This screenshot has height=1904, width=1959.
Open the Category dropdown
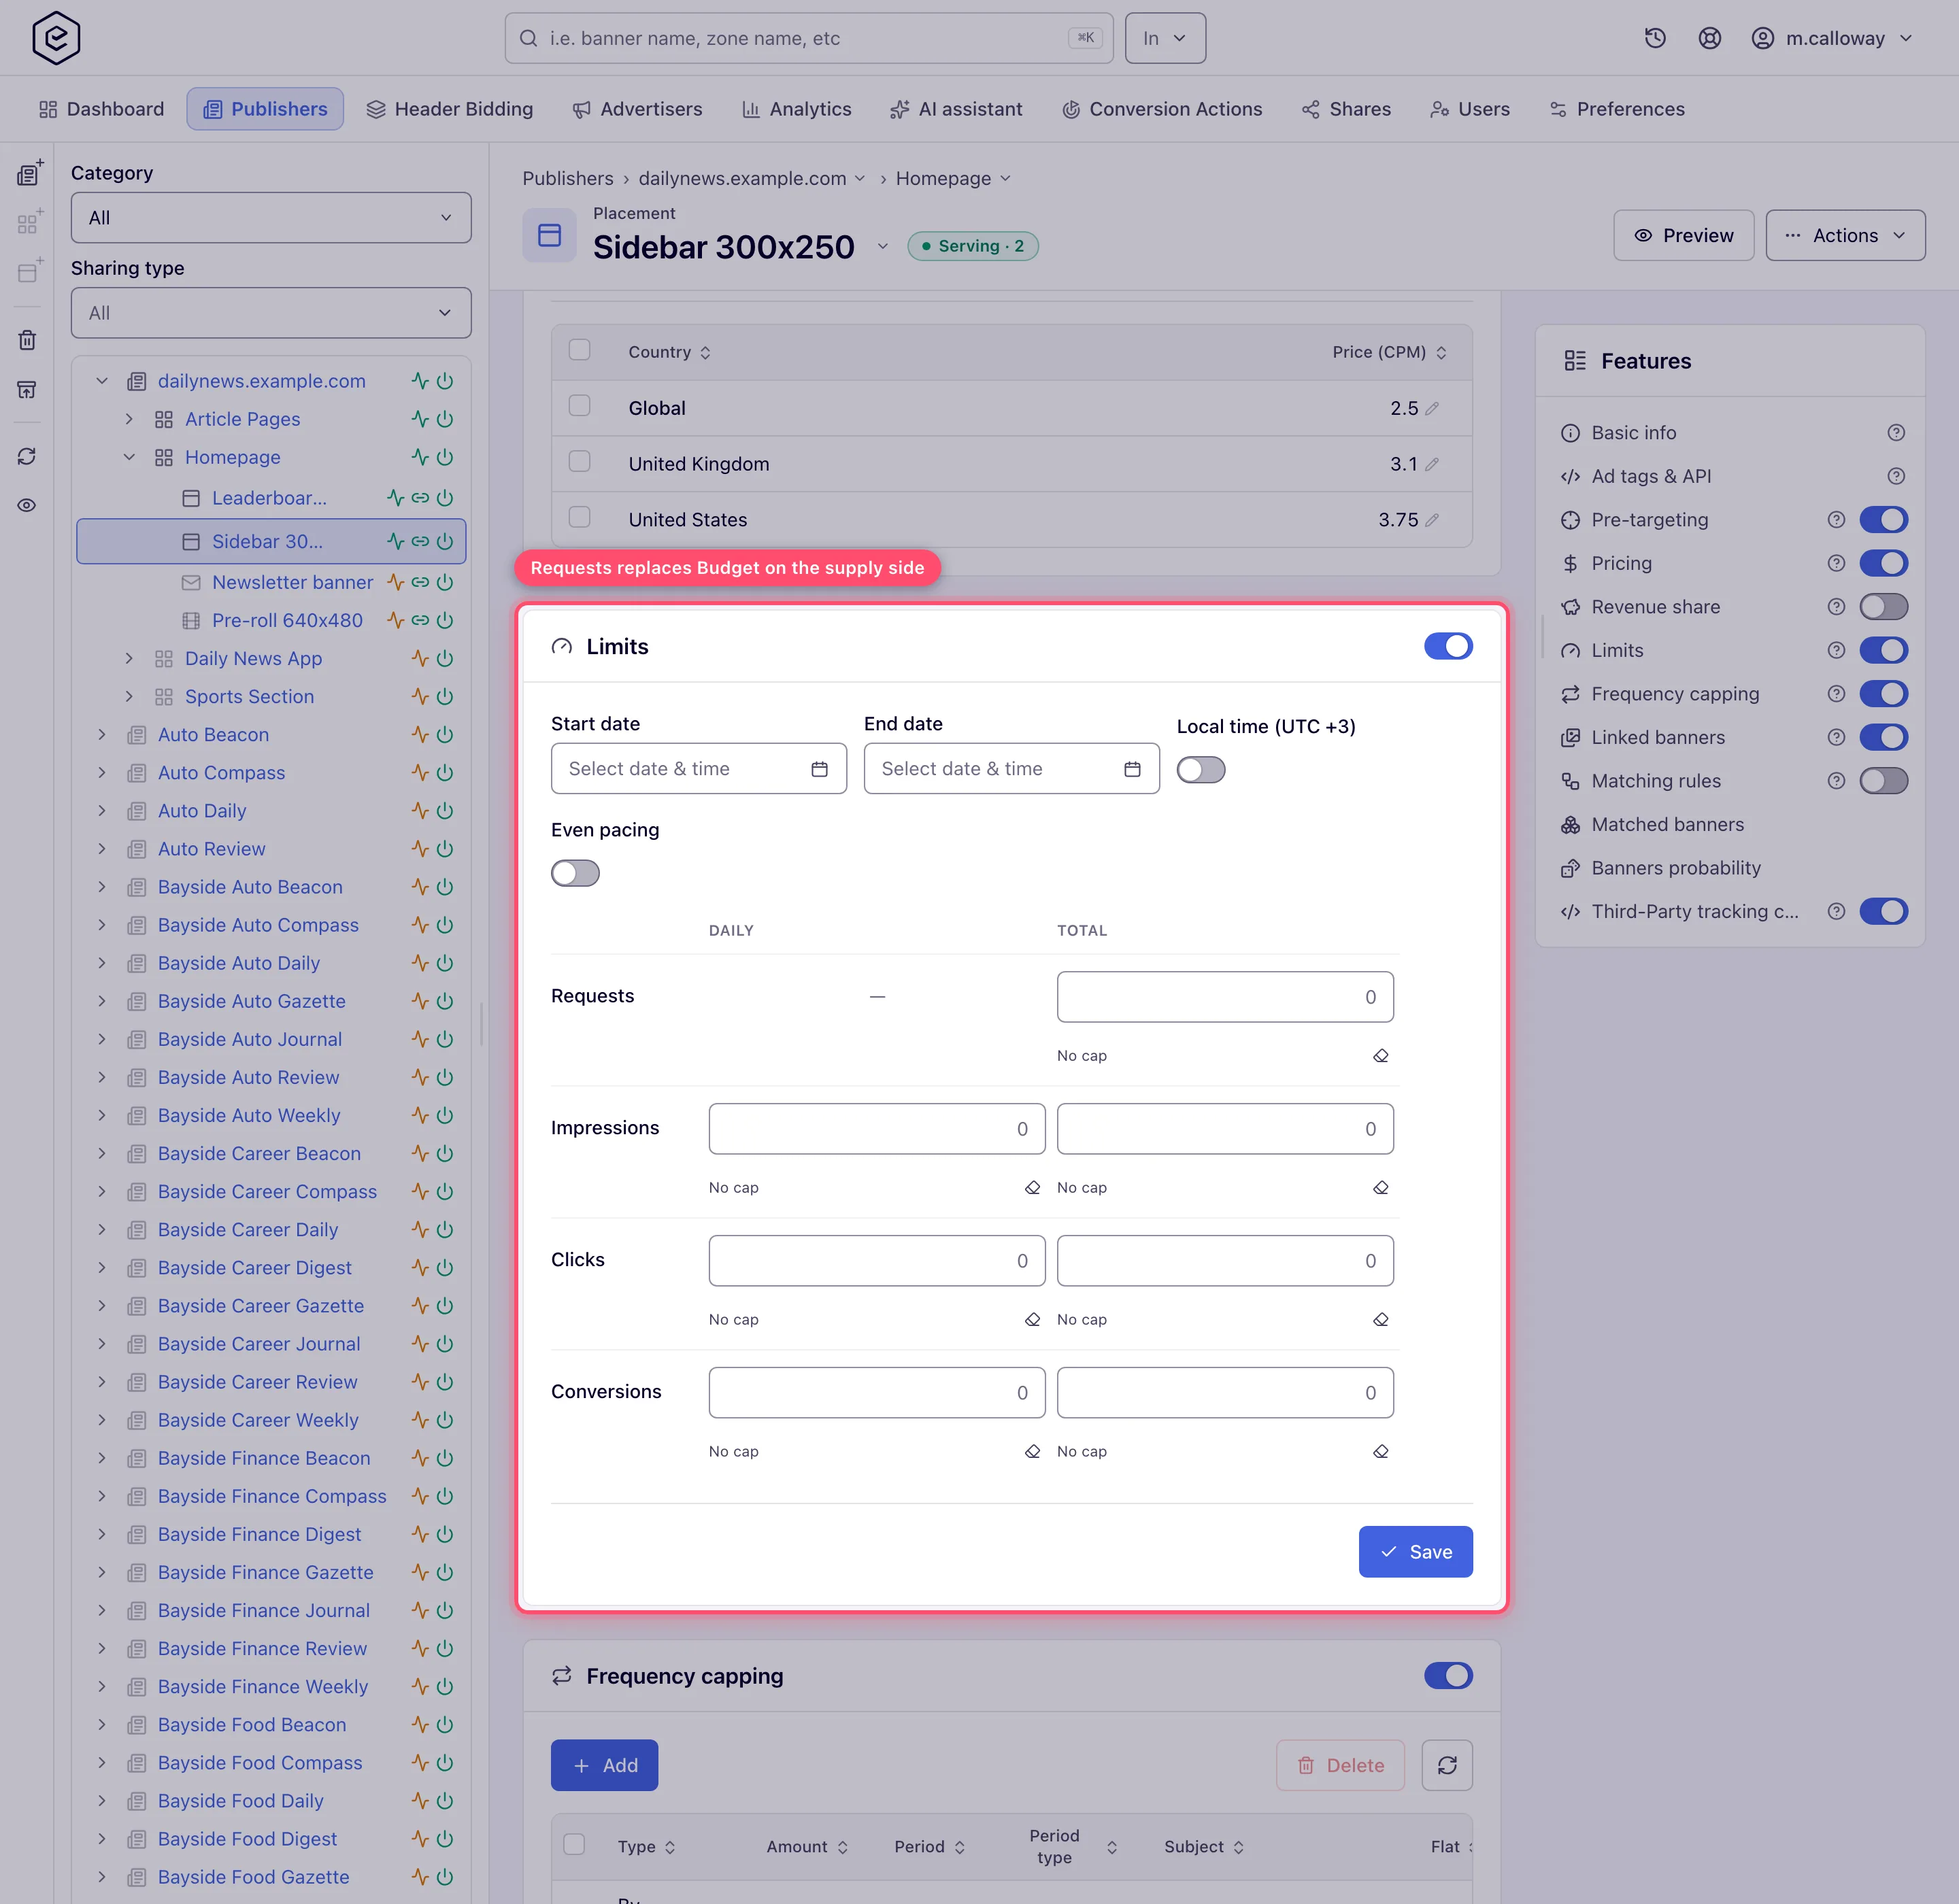click(271, 218)
